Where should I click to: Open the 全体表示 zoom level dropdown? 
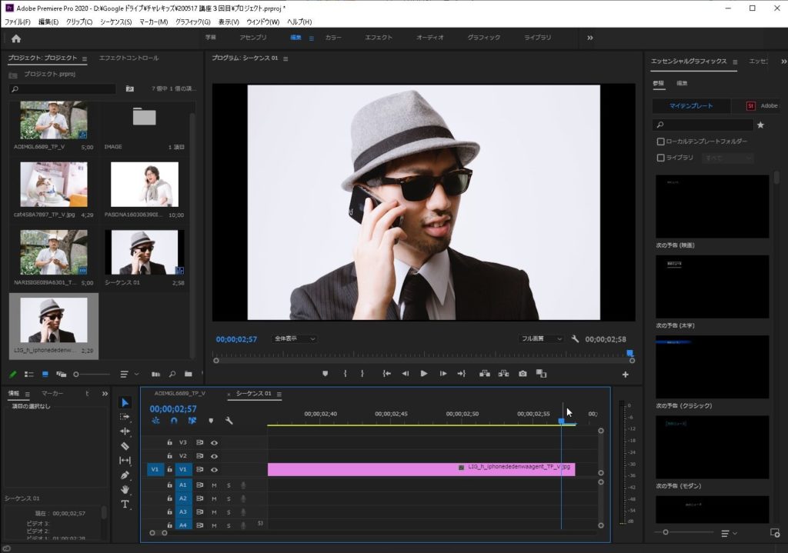[x=295, y=338]
